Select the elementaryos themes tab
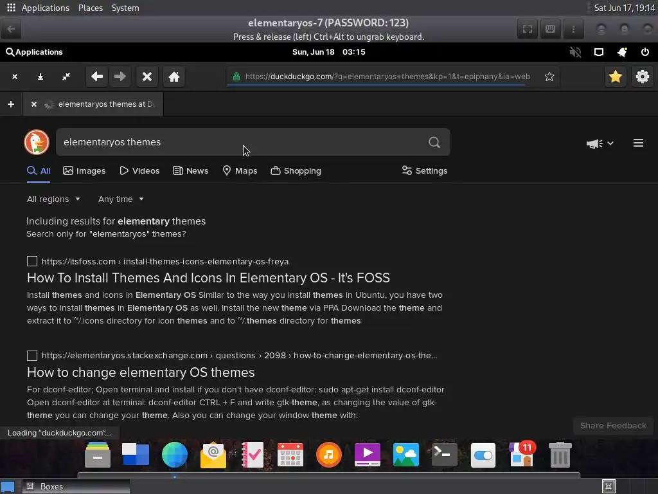 93,104
